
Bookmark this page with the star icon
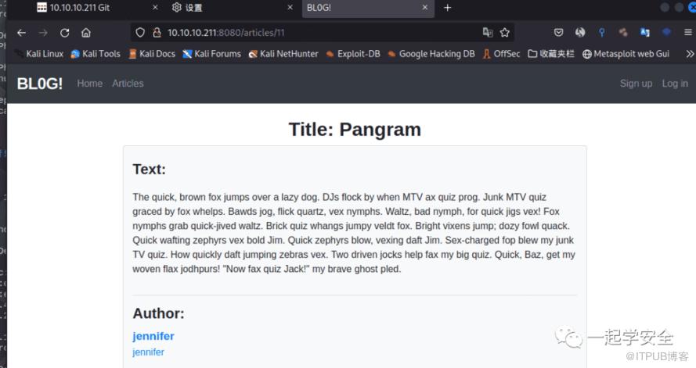505,32
